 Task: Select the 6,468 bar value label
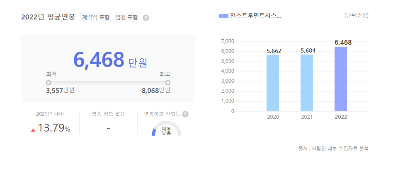343,43
